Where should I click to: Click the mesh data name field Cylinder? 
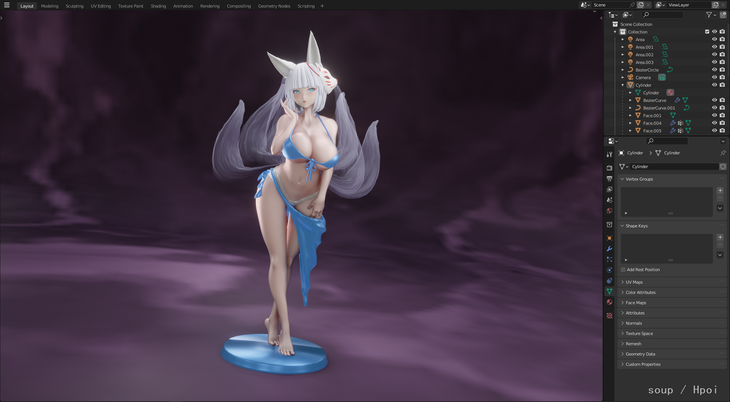tap(674, 167)
